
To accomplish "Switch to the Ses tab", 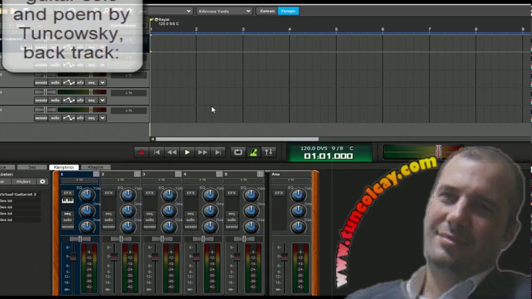I will point(32,167).
